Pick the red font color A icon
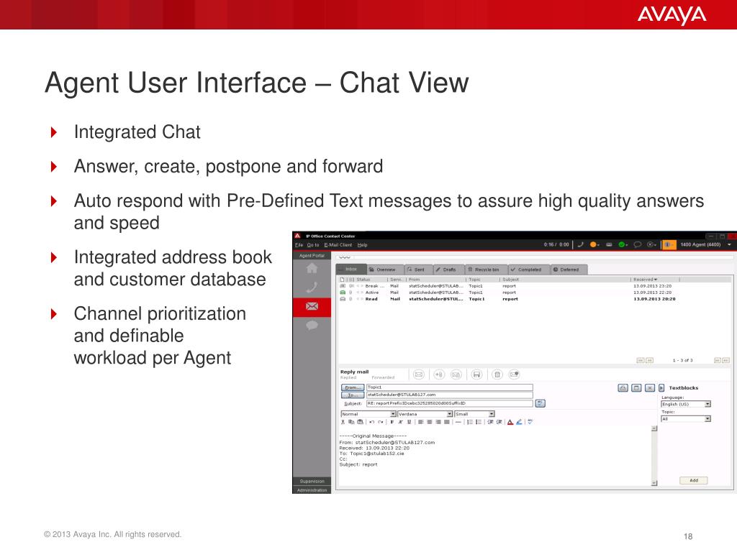The image size is (737, 552). (510, 422)
